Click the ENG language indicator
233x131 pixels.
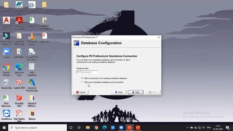click(209, 128)
